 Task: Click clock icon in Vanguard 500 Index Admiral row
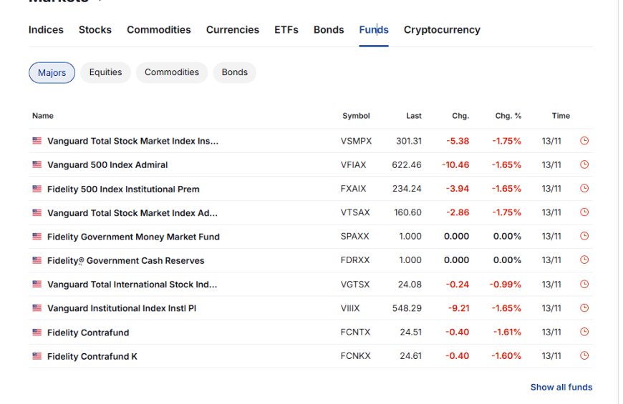pos(584,164)
